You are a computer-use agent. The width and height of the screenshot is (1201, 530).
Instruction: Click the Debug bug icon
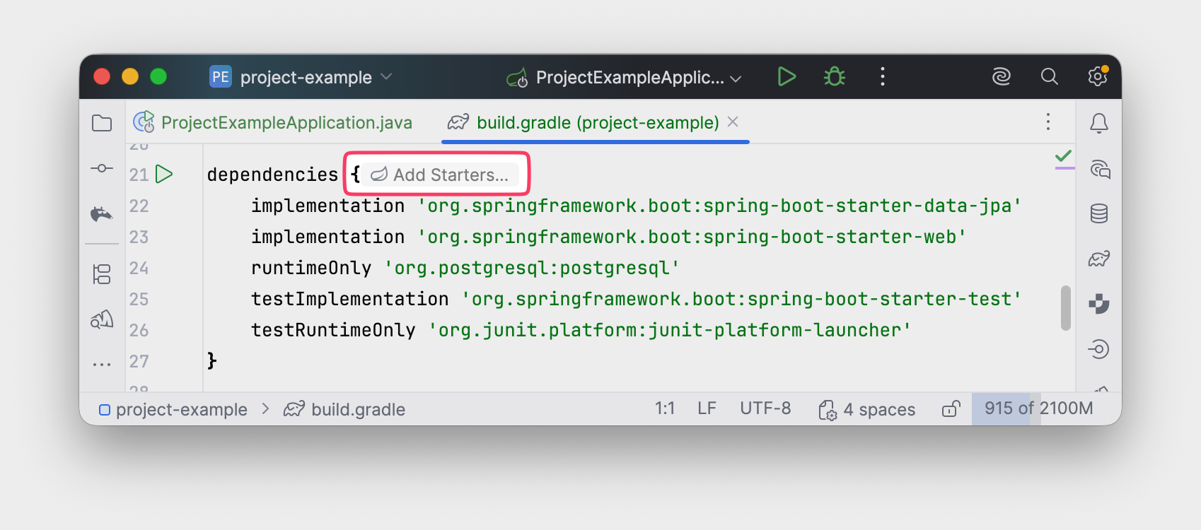coord(835,77)
